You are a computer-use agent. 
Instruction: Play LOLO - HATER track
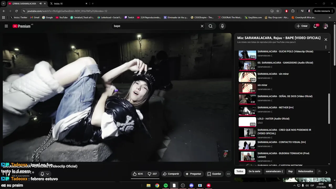click(283, 122)
